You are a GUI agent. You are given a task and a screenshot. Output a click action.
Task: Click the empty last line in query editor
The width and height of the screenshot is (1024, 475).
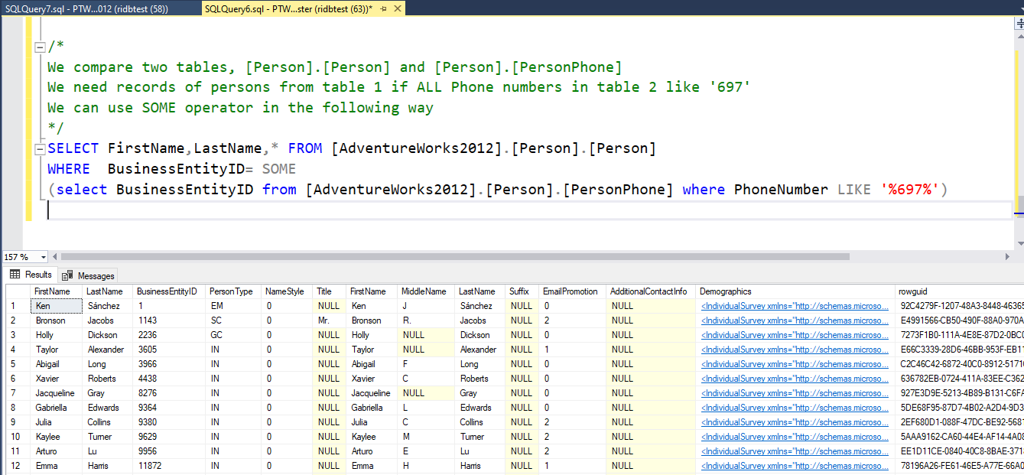[459, 210]
